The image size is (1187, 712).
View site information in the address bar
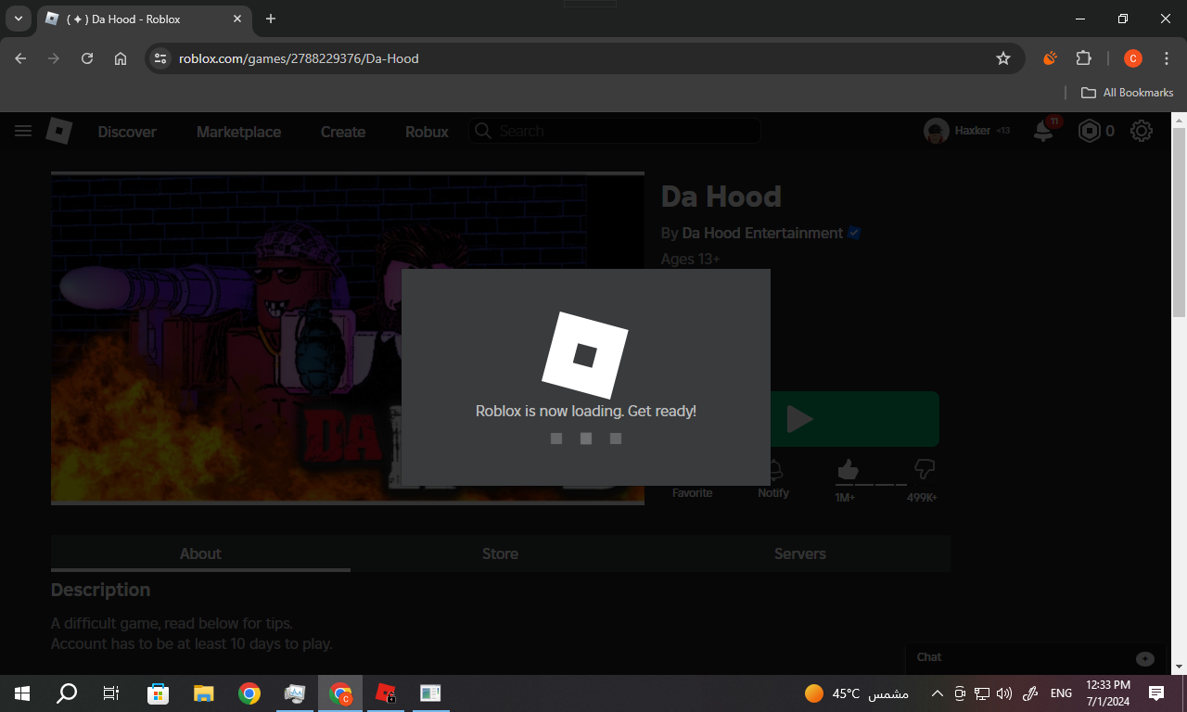(160, 58)
